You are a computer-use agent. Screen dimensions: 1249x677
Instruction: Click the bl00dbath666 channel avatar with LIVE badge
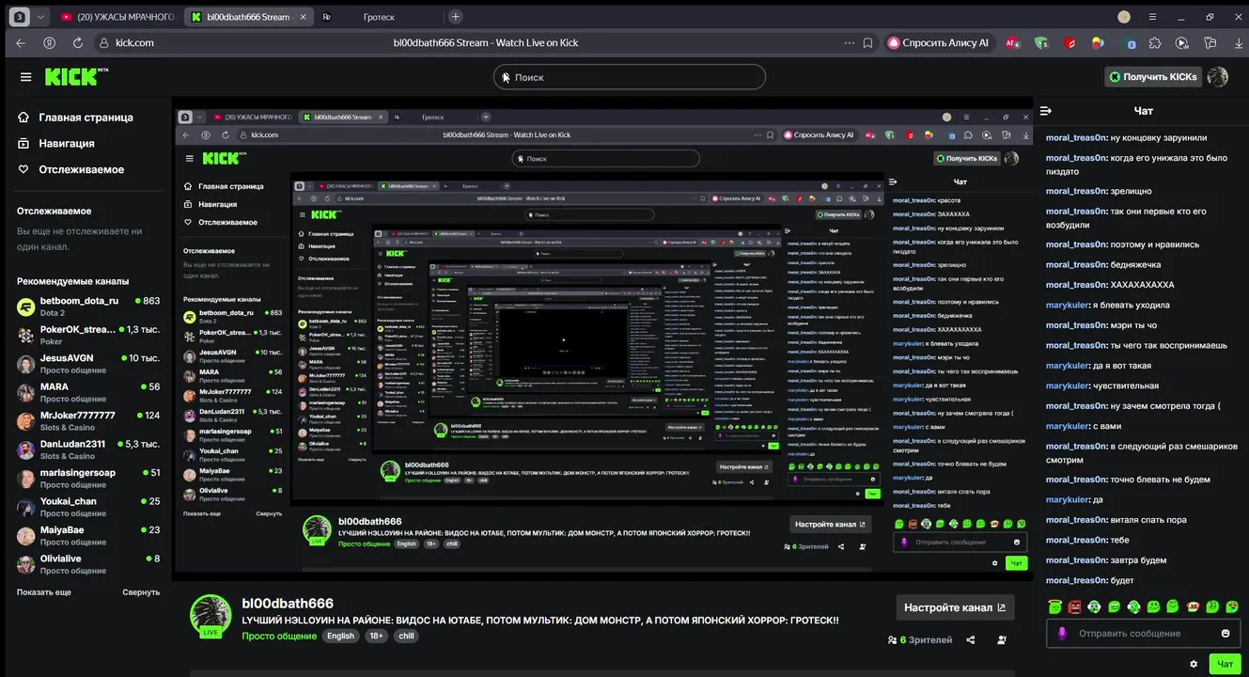[x=211, y=616]
